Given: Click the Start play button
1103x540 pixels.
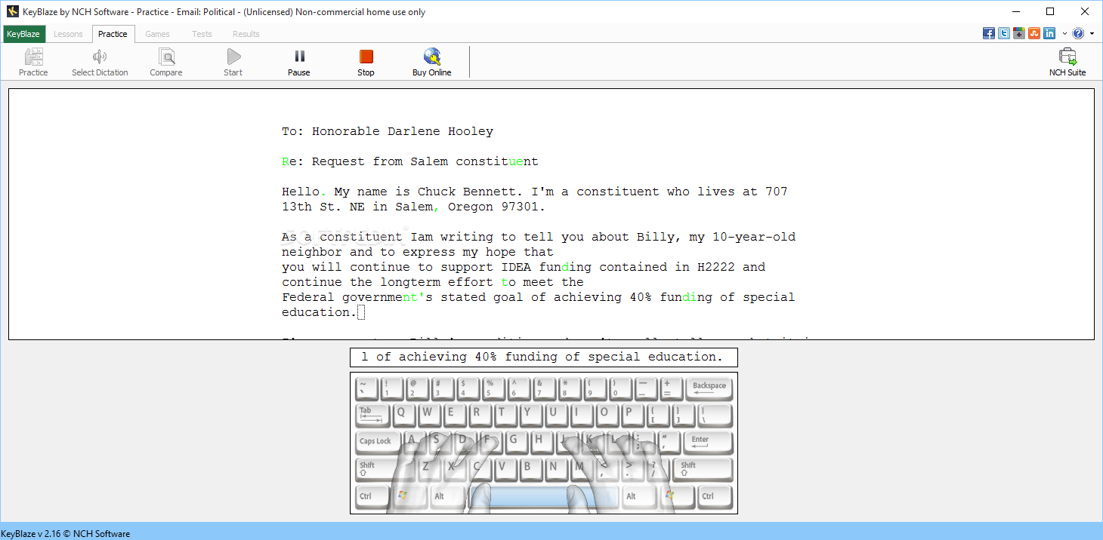Looking at the screenshot, I should (233, 62).
